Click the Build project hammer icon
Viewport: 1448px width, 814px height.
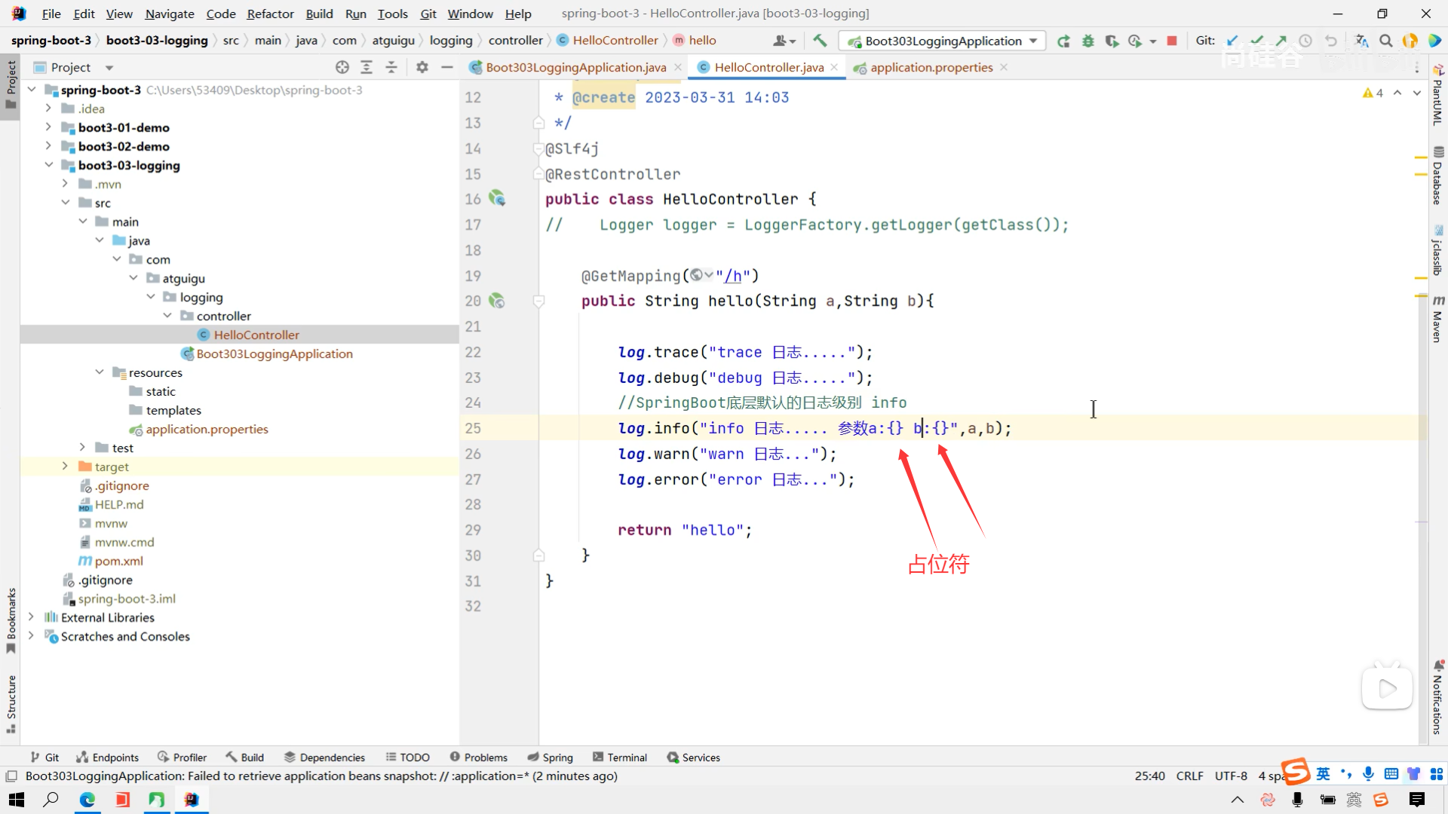tap(820, 41)
